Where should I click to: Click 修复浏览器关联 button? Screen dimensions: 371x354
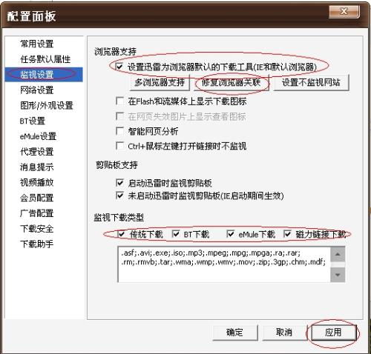pyautogui.click(x=232, y=82)
